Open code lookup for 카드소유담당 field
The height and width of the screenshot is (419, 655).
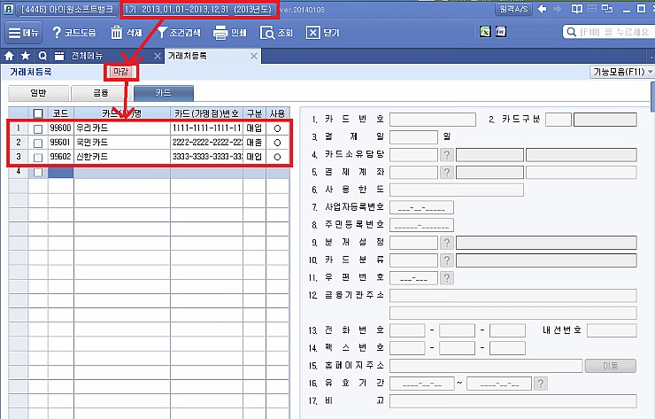point(447,155)
